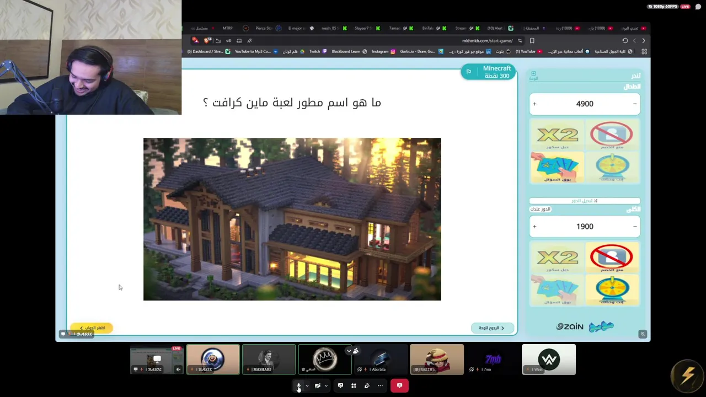Click the plus button beside score 4900
The height and width of the screenshot is (397, 706).
pos(534,104)
